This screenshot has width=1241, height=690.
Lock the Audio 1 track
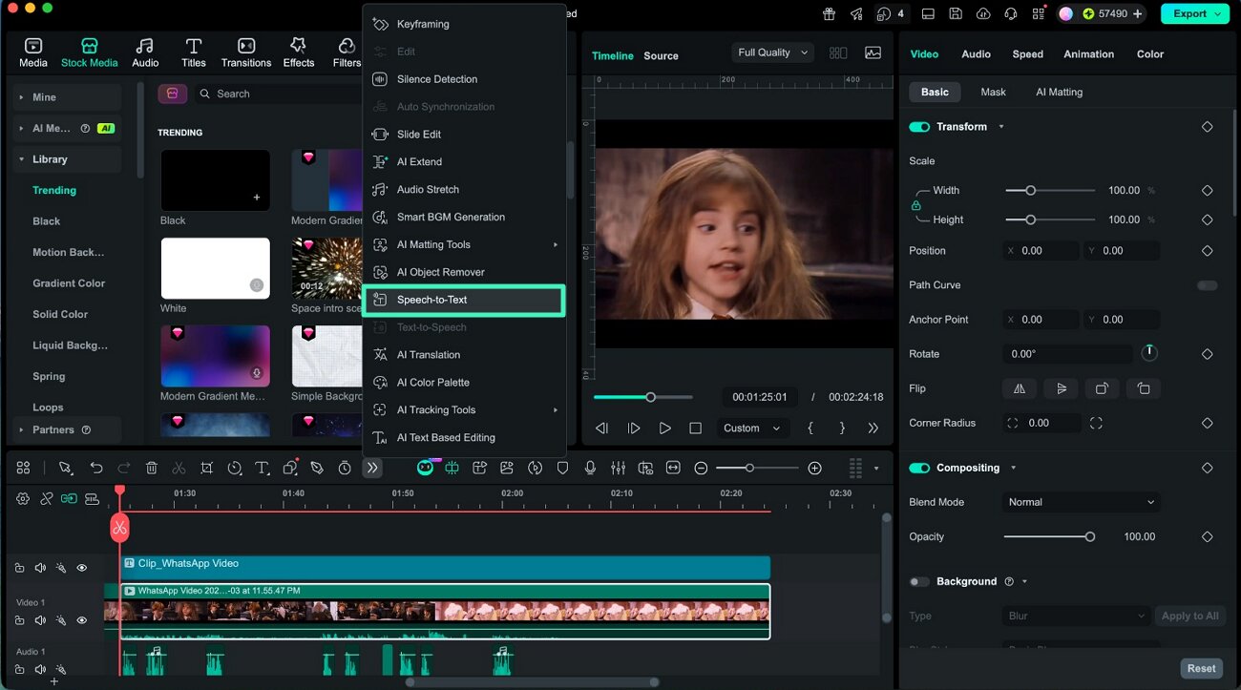pyautogui.click(x=19, y=670)
